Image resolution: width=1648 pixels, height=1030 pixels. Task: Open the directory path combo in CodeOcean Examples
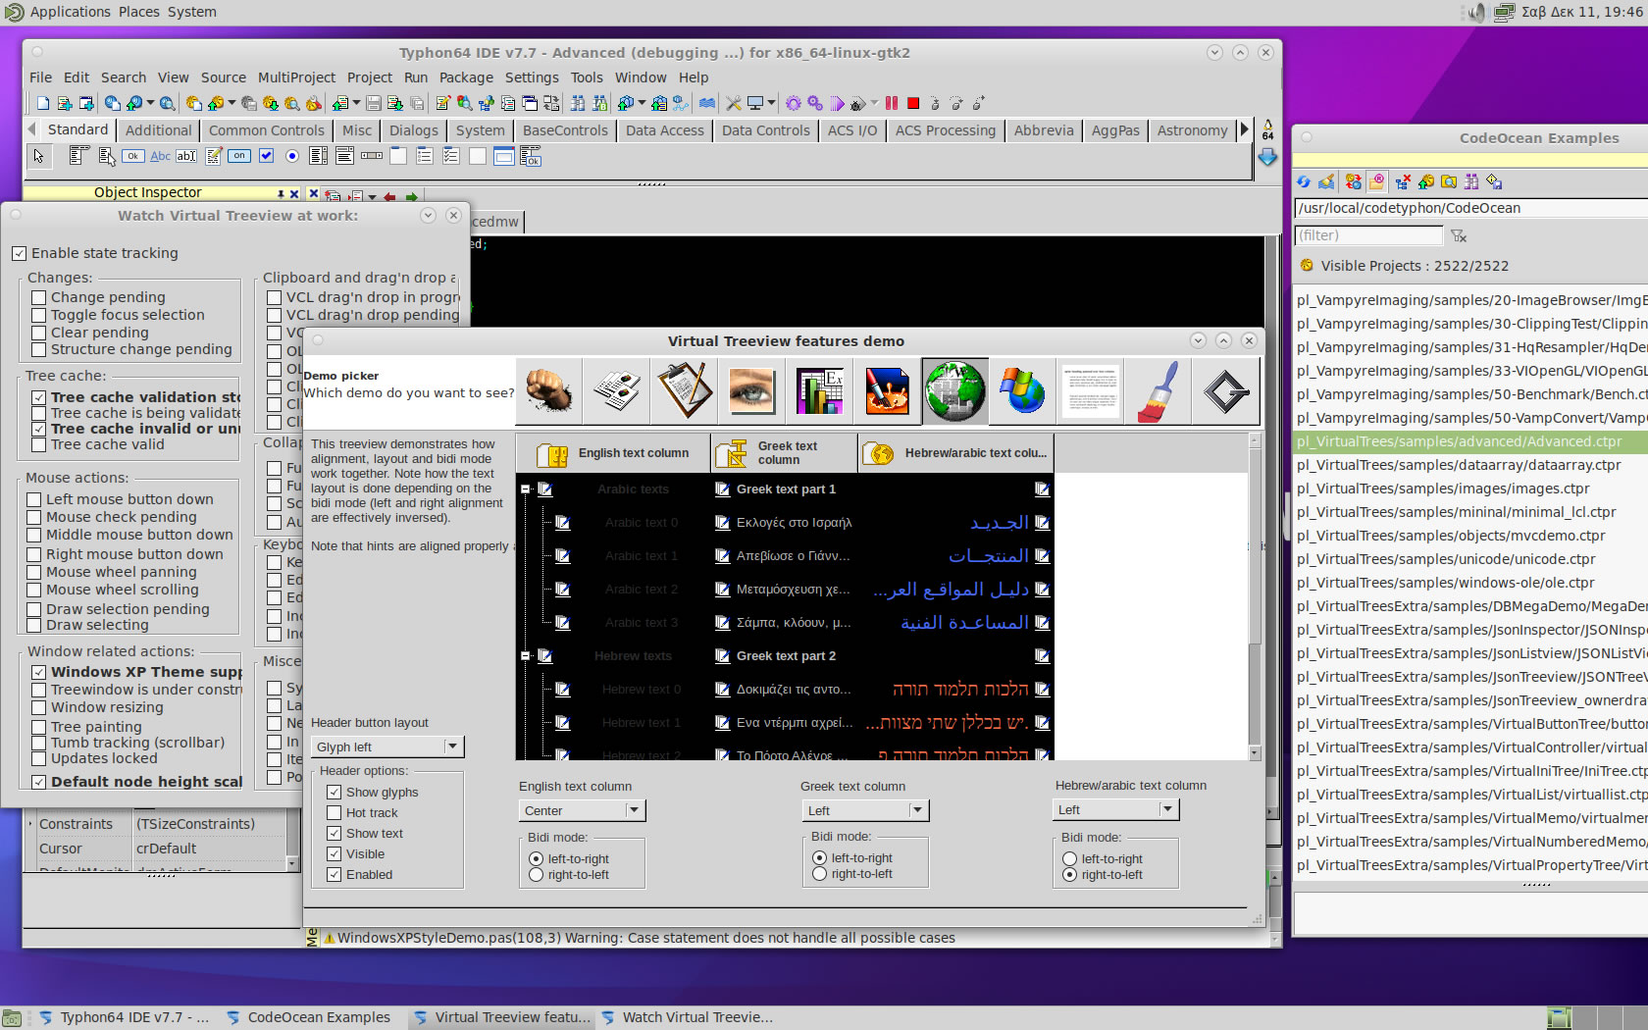click(x=1470, y=208)
